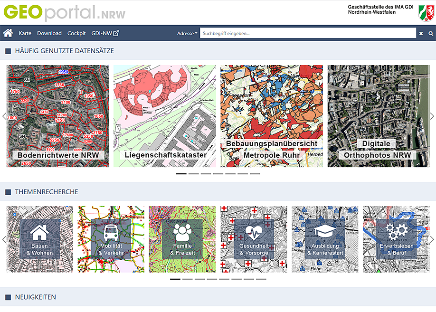Expand the Adresse search type dropdown
The height and width of the screenshot is (312, 436).
coord(187,33)
